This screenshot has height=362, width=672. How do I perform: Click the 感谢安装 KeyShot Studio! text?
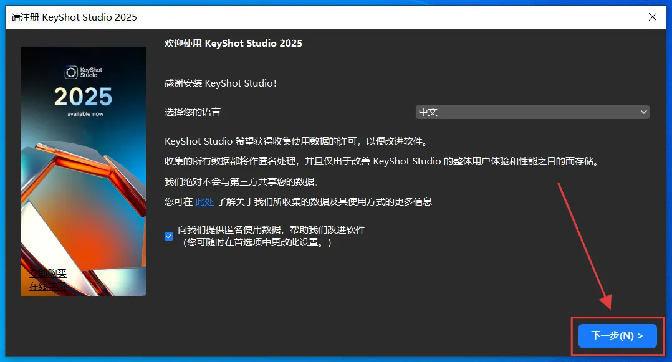click(221, 83)
